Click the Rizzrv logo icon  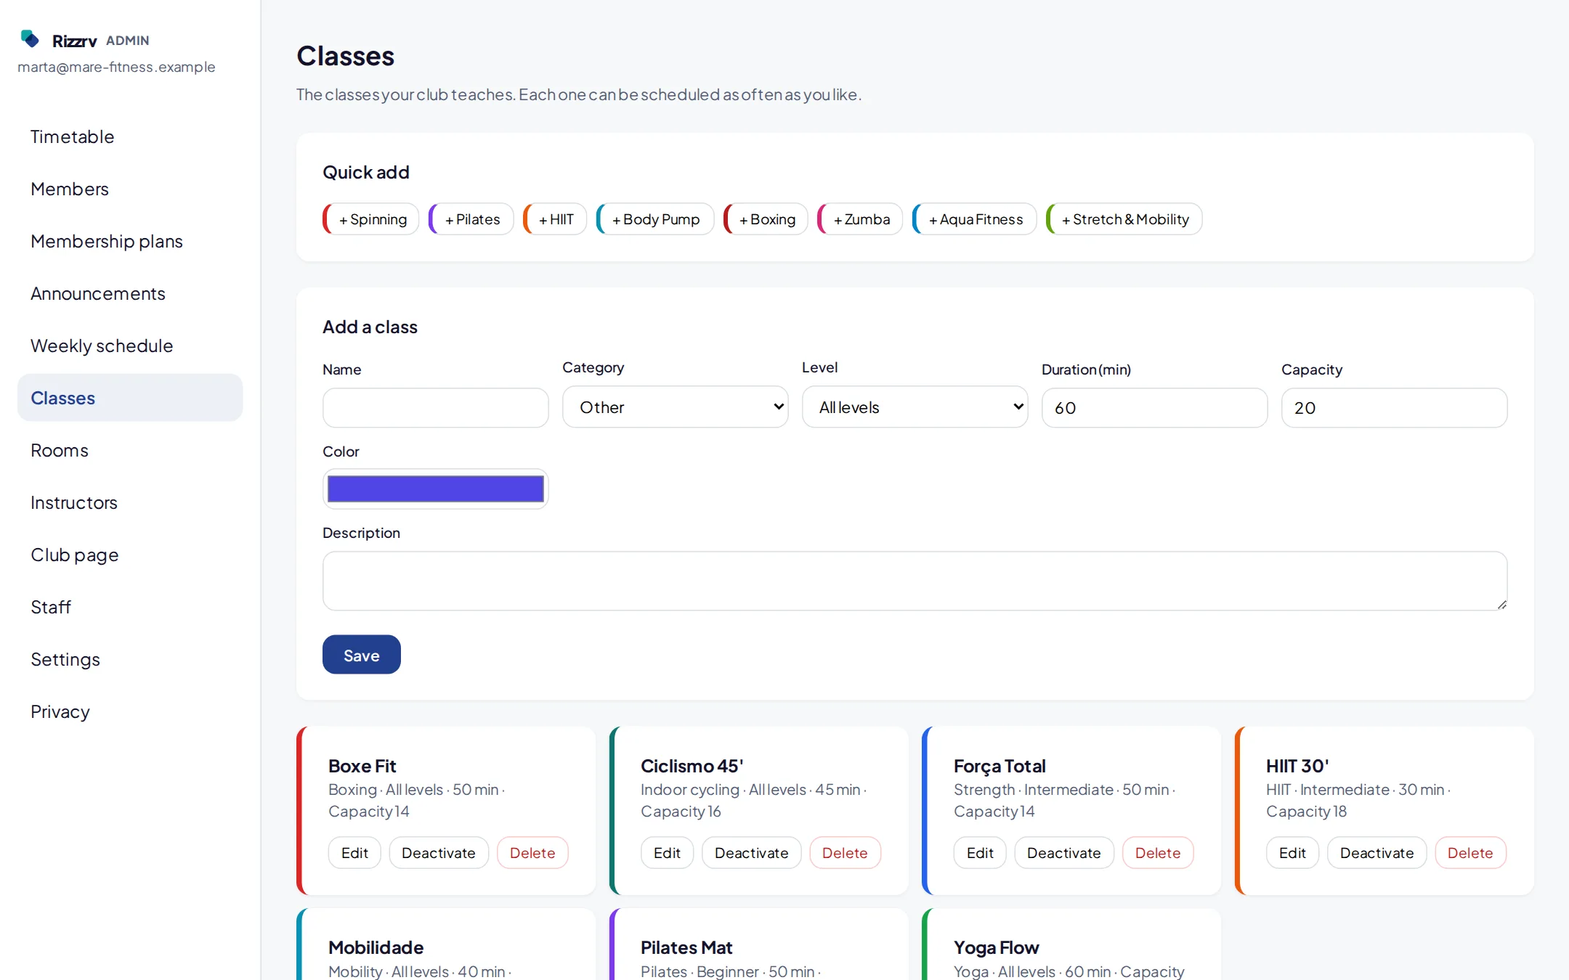point(30,39)
